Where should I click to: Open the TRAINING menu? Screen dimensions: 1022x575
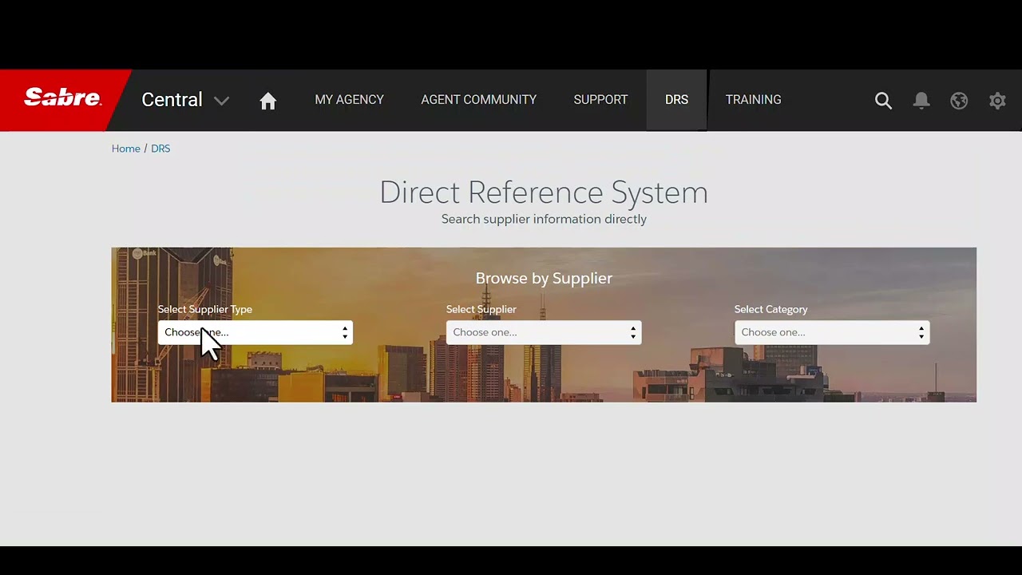pos(753,100)
